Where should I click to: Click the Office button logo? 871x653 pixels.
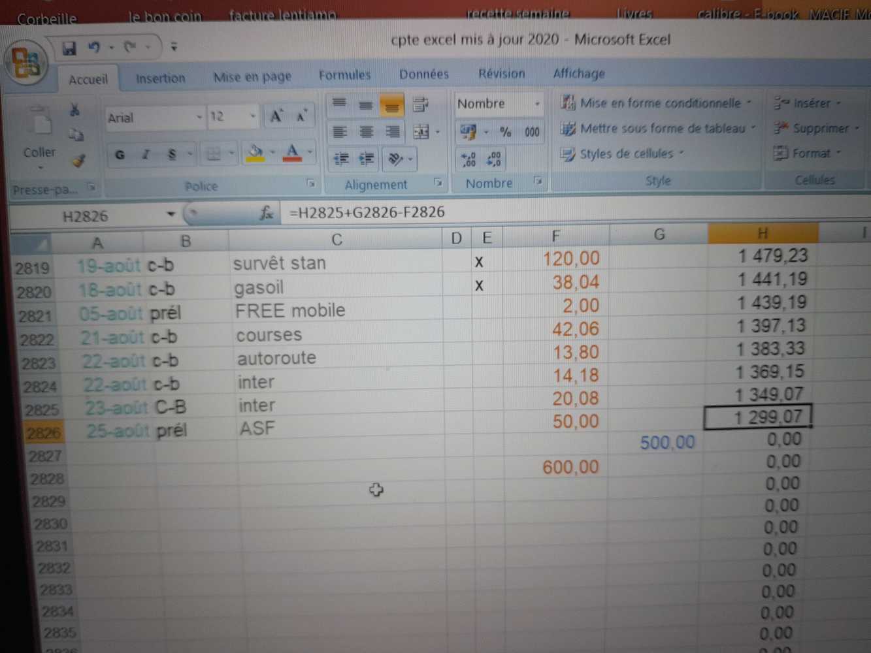click(x=27, y=64)
